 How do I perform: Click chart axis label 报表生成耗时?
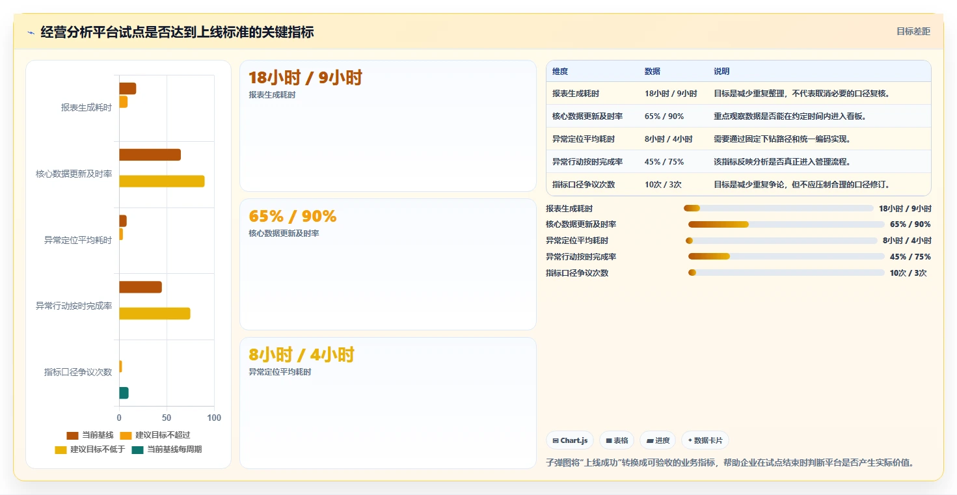(87, 108)
